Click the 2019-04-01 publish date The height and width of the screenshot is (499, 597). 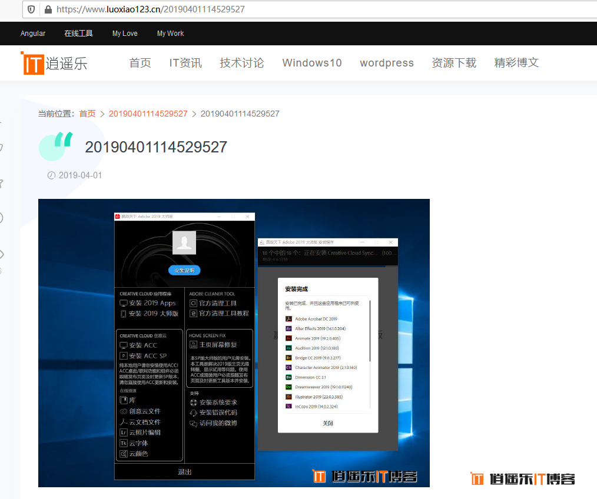click(x=80, y=175)
